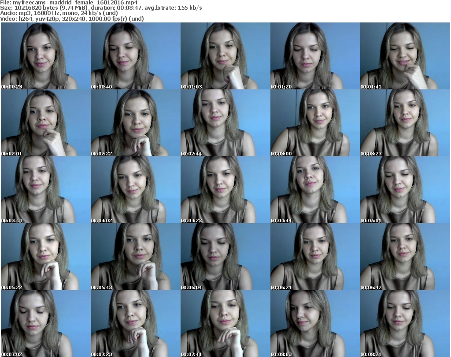The image size is (451, 357).
Task: Choose the thumbnail timestamped 00:08:03
Action: coord(315,324)
